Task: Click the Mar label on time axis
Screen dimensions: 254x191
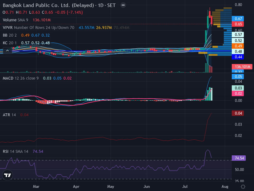Action: pos(36,187)
